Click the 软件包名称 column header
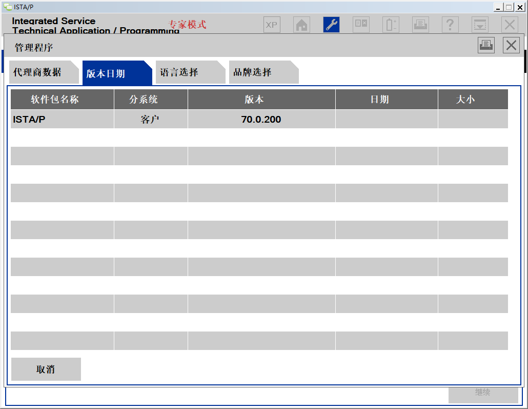Screen dimensions: 528x409 pyautogui.click(x=62, y=100)
